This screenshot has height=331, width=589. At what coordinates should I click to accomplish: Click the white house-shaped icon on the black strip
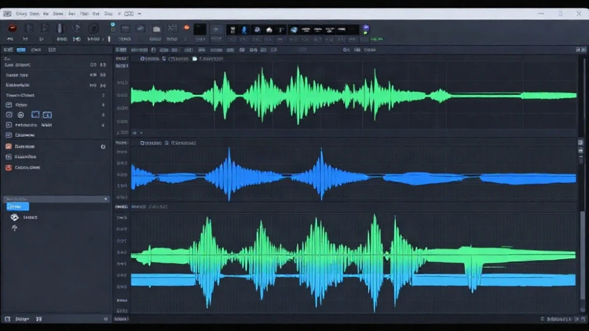click(269, 30)
